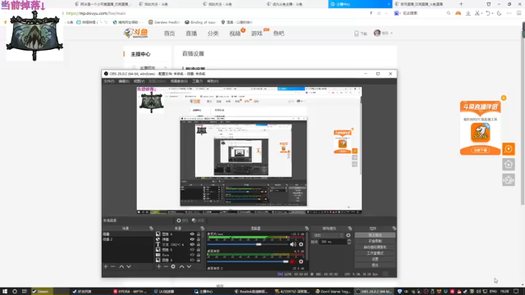Screen dimensions: 525x295
Task: Toggle visibility of 图像 4 source
Action: [x=192, y=260]
